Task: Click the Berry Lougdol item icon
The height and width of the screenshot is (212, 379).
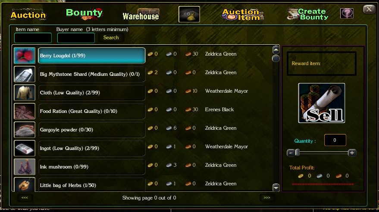Action: pyautogui.click(x=25, y=56)
